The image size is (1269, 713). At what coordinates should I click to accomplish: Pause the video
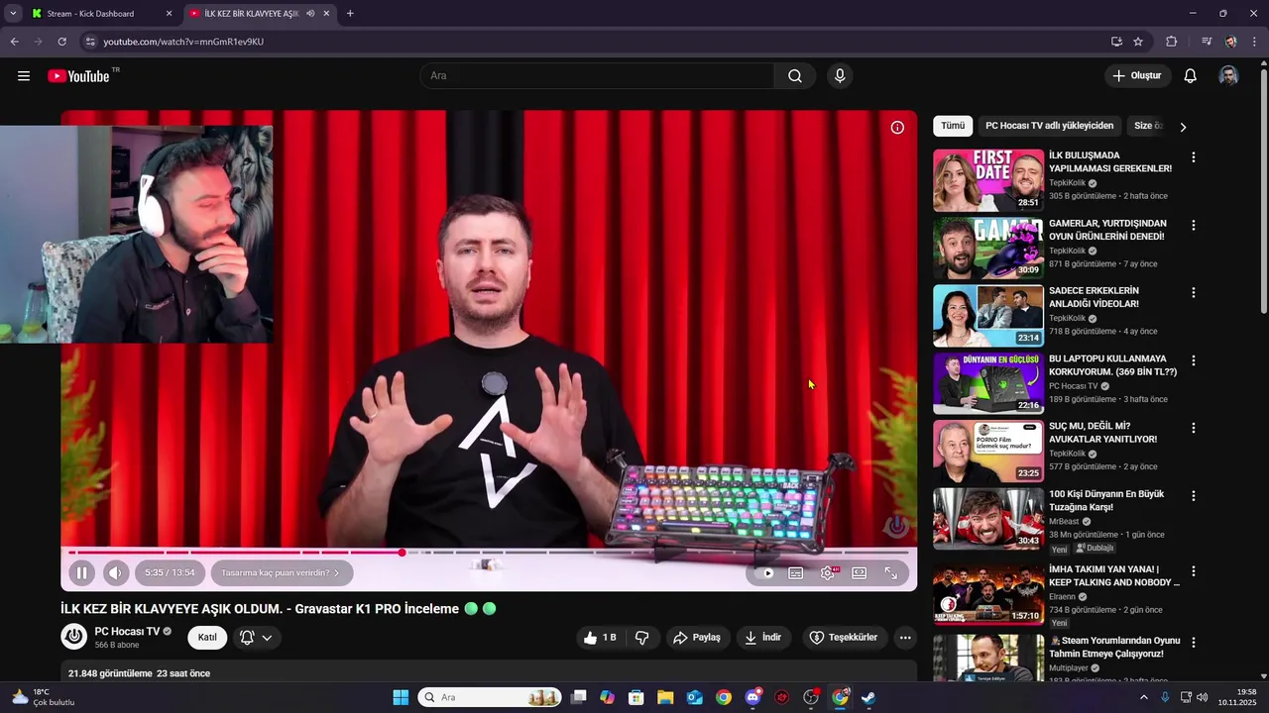(82, 572)
